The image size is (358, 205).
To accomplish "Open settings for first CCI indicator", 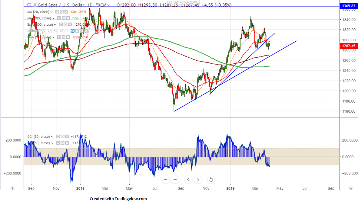I will pos(63,136).
